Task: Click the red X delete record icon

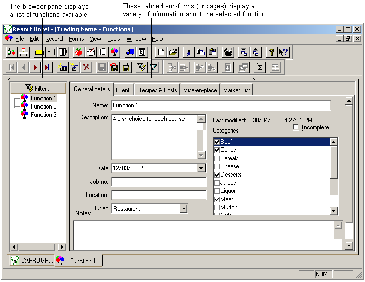Action: (86, 68)
